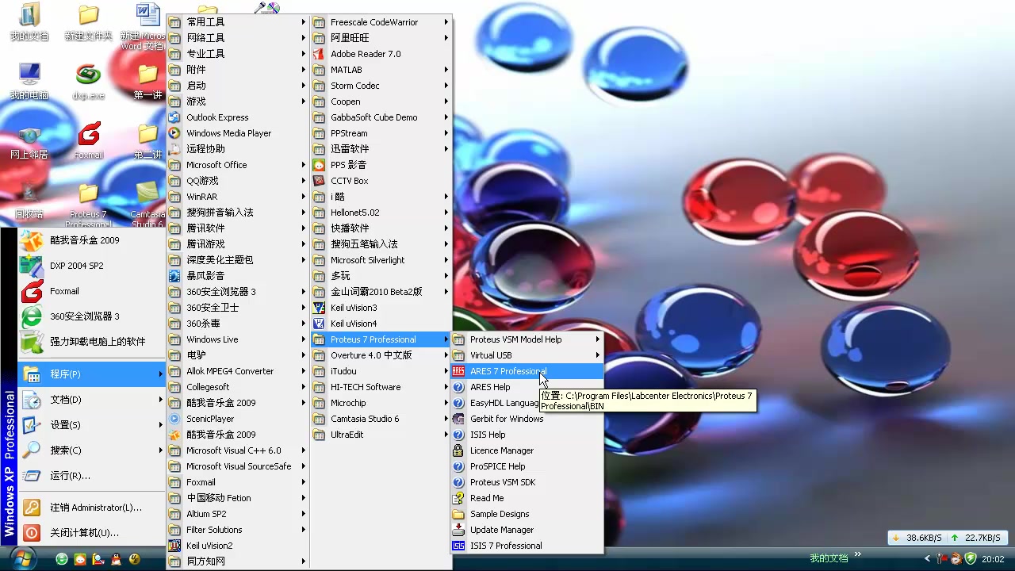
Task: Click the tray expand arrow next to the clock
Action: point(927,558)
